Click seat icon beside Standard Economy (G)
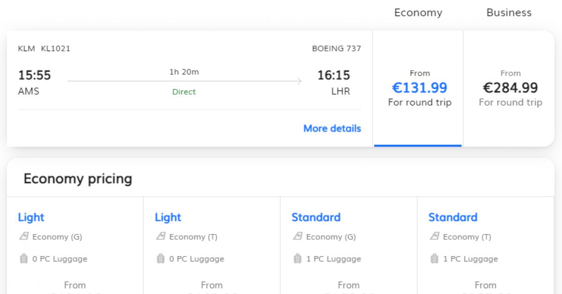Viewport: 562px width, 294px height. point(297,236)
